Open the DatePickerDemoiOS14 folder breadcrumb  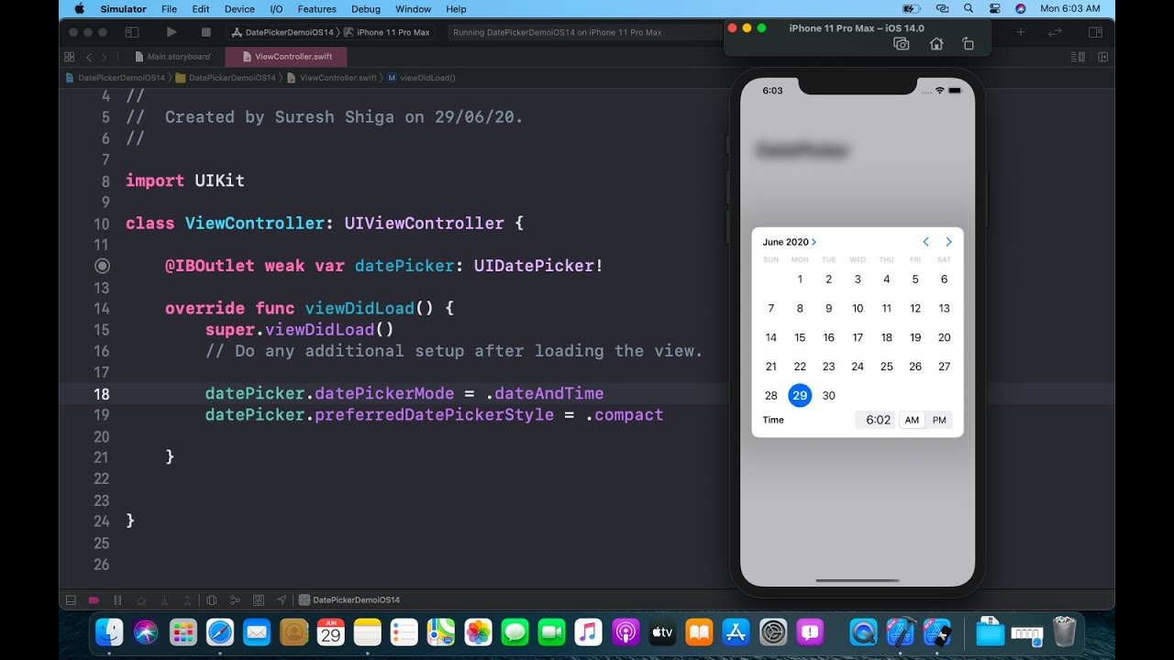pyautogui.click(x=226, y=78)
